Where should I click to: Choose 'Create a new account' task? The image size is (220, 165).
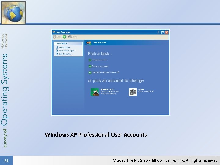101,66
